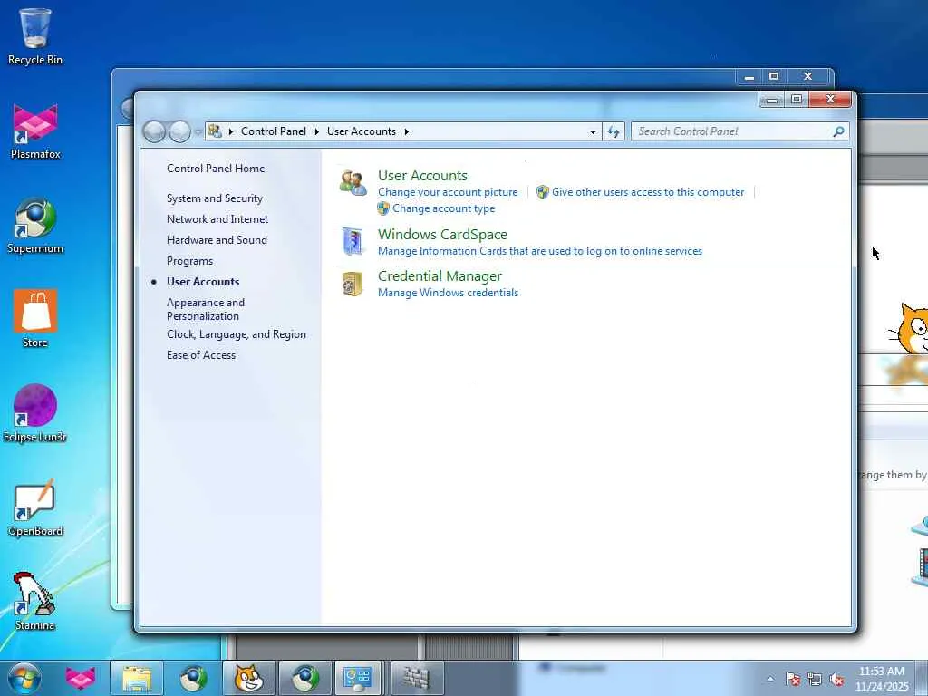Click Give other users access to this computer
Viewport: 928px width, 696px height.
[x=648, y=192]
